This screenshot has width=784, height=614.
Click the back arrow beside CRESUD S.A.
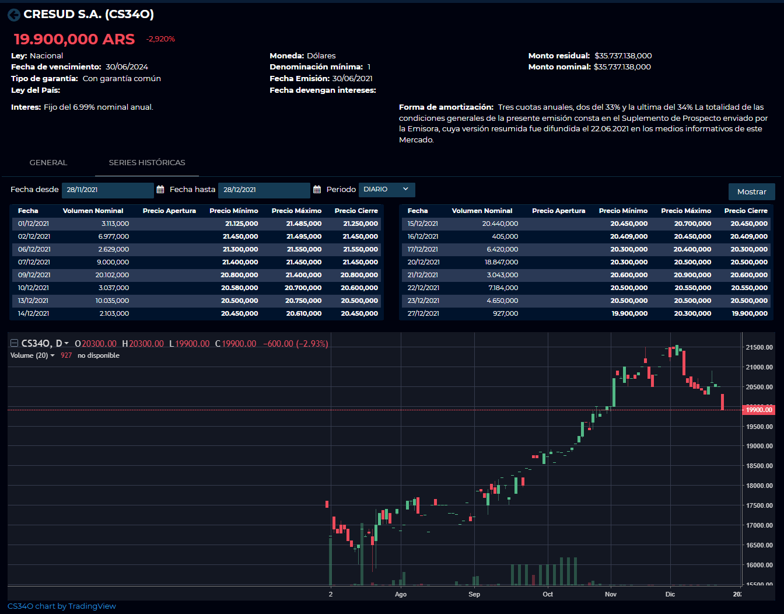[x=14, y=15]
